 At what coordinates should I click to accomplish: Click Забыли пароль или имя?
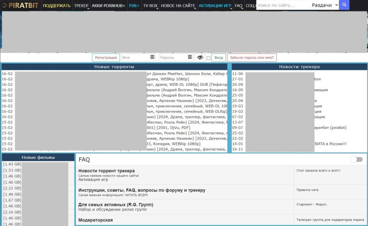[x=252, y=57]
